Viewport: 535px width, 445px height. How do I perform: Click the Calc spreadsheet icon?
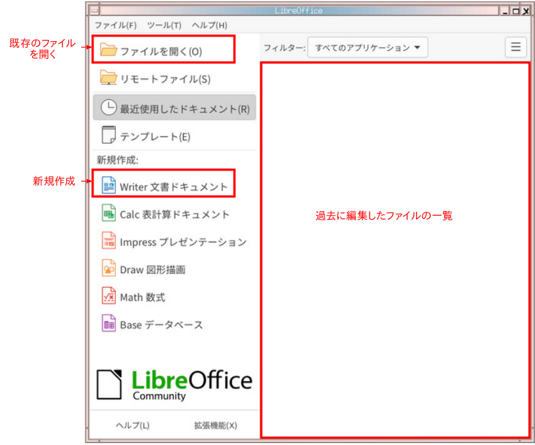tap(109, 213)
